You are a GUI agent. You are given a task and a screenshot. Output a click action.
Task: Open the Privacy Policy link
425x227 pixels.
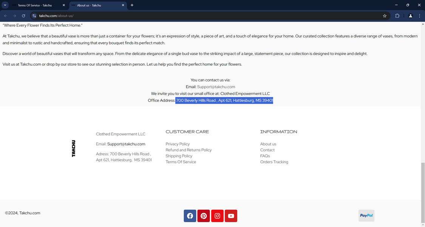(177, 144)
